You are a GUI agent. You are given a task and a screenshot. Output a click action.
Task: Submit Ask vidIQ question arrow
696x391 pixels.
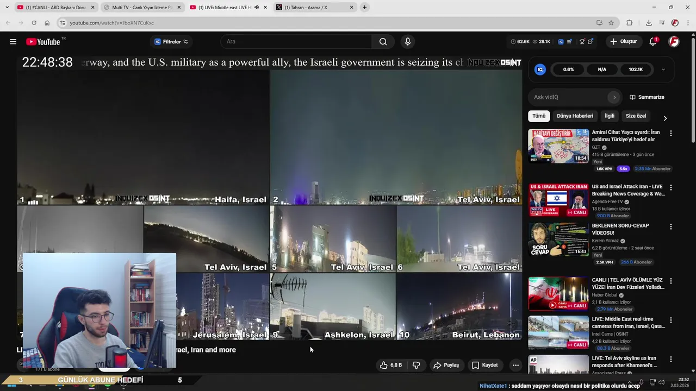[614, 97]
